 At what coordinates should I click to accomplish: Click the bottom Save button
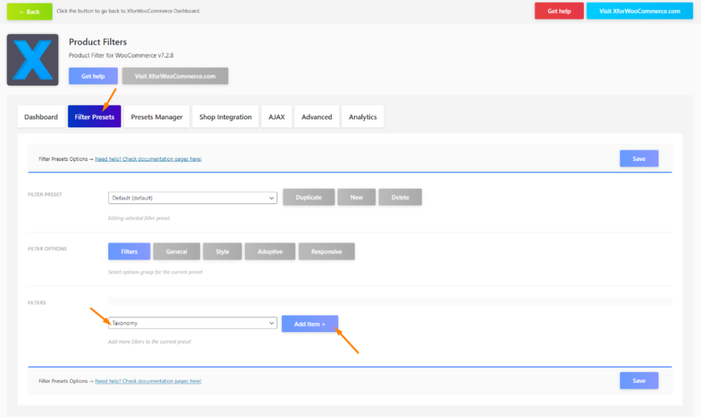639,380
